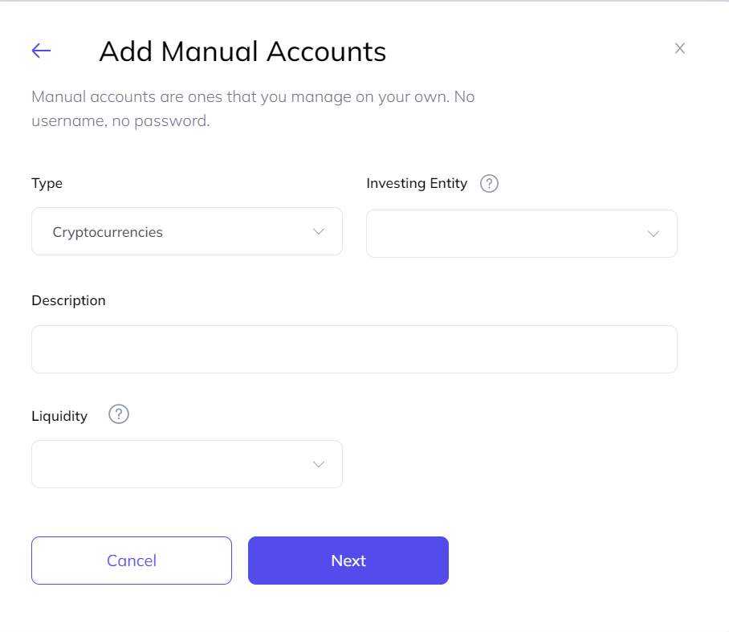The image size is (729, 632).
Task: Click the Liquidity label text
Action: pyautogui.click(x=59, y=416)
